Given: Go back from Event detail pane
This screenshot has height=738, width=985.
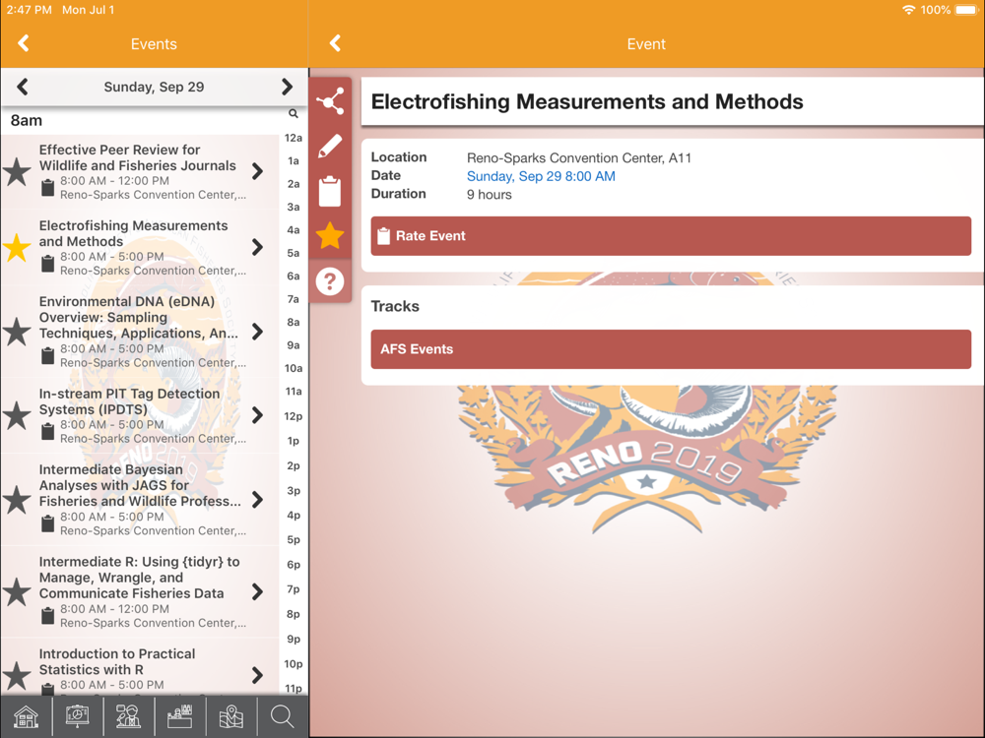Looking at the screenshot, I should [x=336, y=43].
